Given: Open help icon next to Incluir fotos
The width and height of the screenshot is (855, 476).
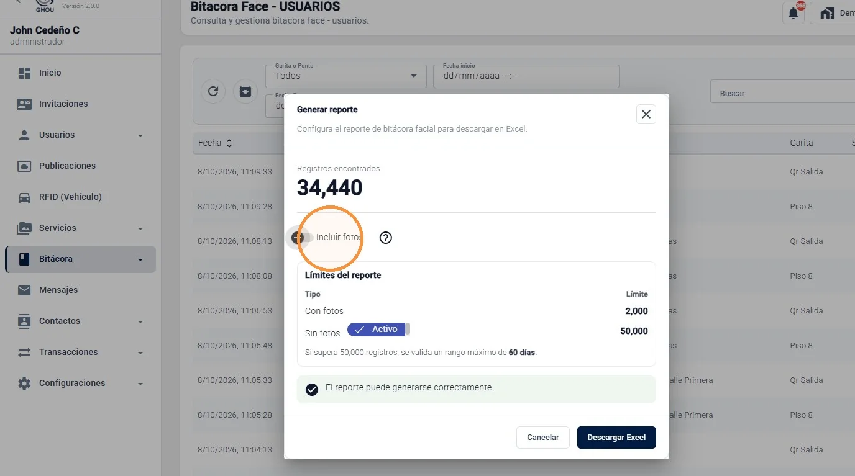Looking at the screenshot, I should tap(386, 238).
